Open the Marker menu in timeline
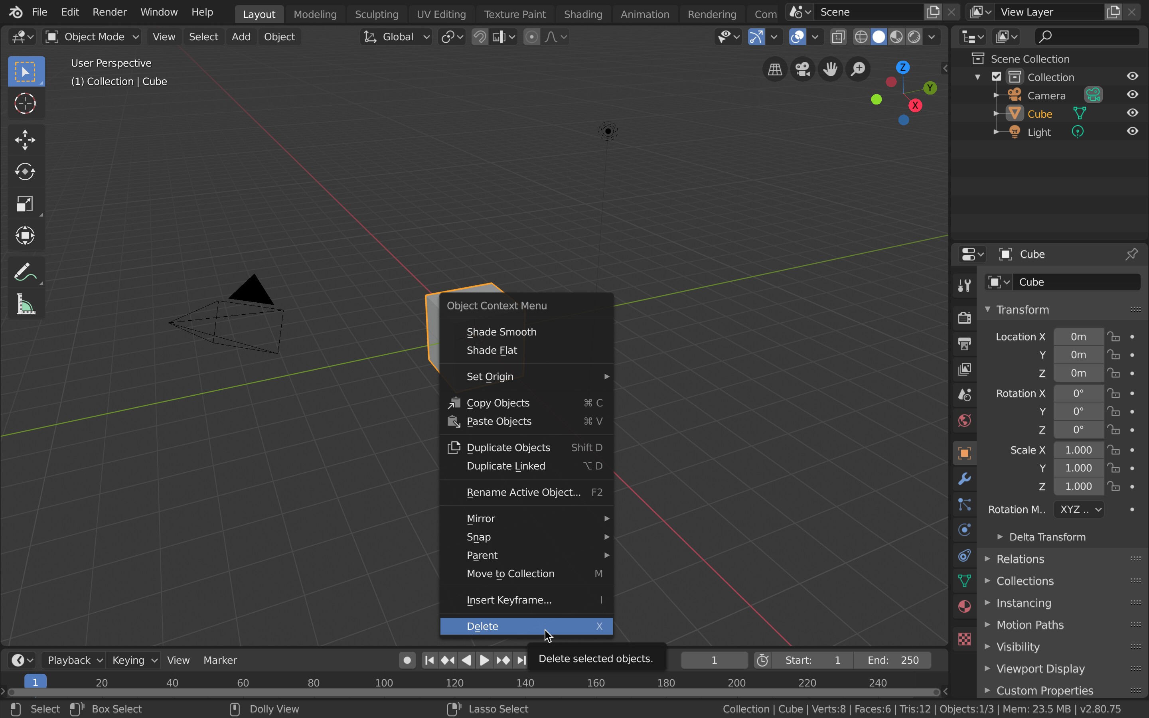 coord(220,660)
